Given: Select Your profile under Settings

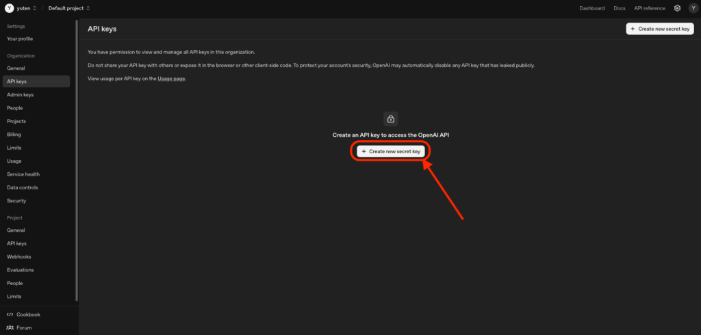Looking at the screenshot, I should pyautogui.click(x=20, y=39).
